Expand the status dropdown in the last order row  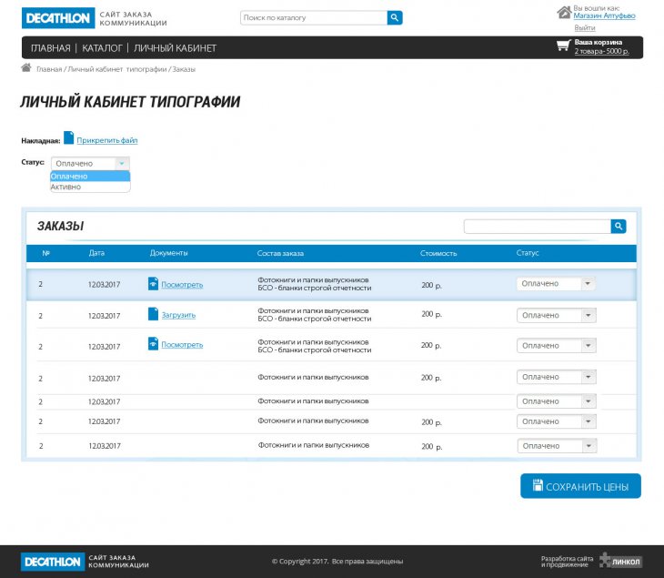pyautogui.click(x=557, y=446)
